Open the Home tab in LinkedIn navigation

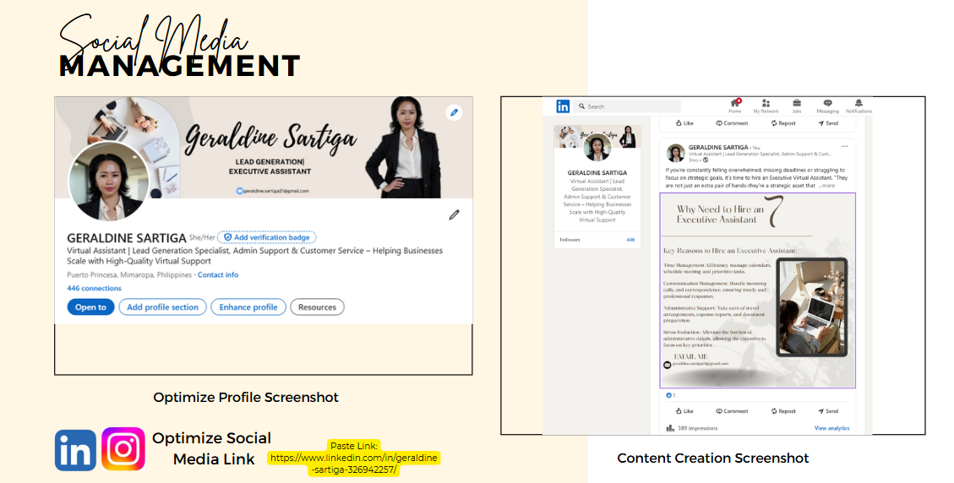pos(735,106)
